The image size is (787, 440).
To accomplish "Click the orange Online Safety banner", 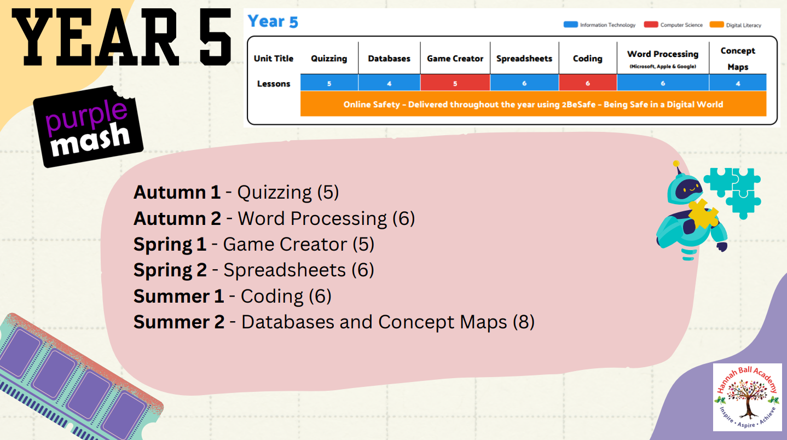I will click(533, 104).
